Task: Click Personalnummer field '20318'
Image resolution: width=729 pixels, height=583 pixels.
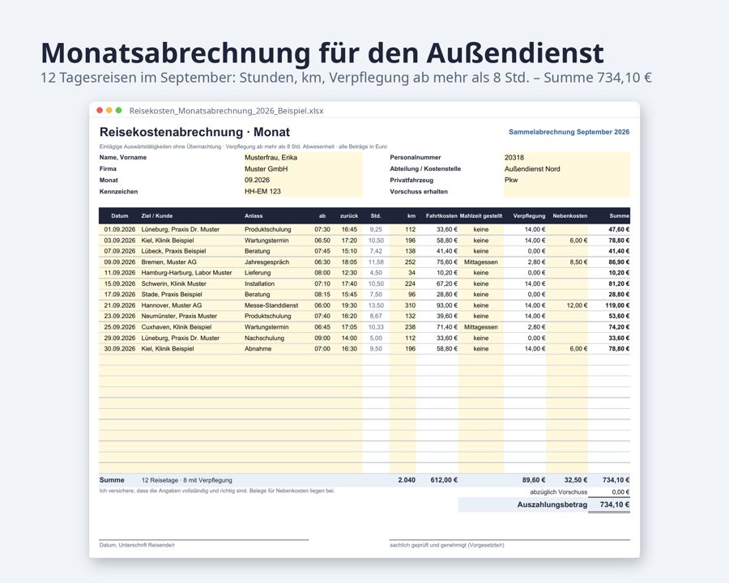Action: (x=567, y=158)
